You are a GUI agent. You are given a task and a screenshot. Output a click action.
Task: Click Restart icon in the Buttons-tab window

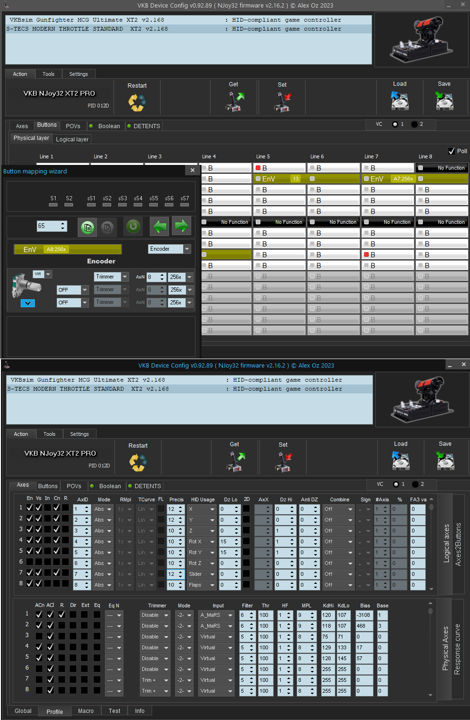coord(137,102)
